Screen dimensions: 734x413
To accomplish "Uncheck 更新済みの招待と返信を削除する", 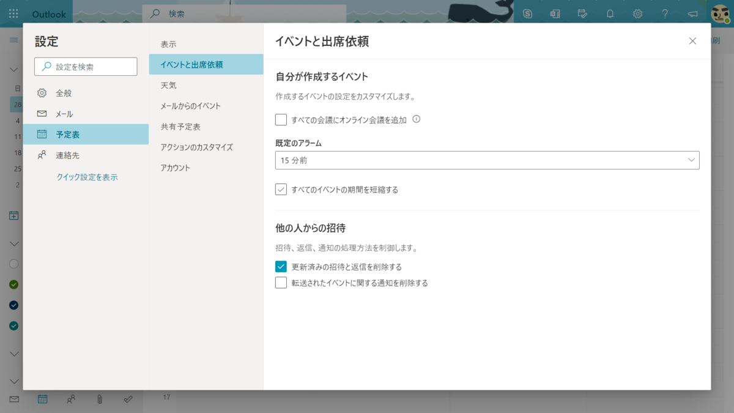I will click(281, 267).
